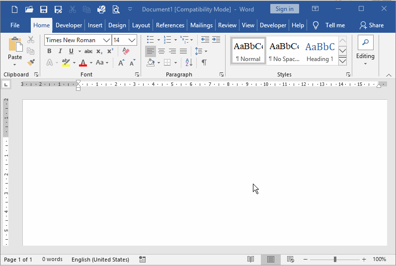The image size is (396, 266).
Task: Apply numbered list
Action: click(167, 40)
